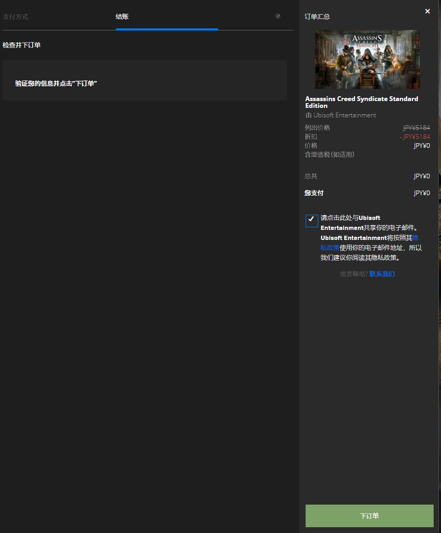Screen dimensions: 441x533
Task: Click the 您支付 label
Action: (x=313, y=193)
